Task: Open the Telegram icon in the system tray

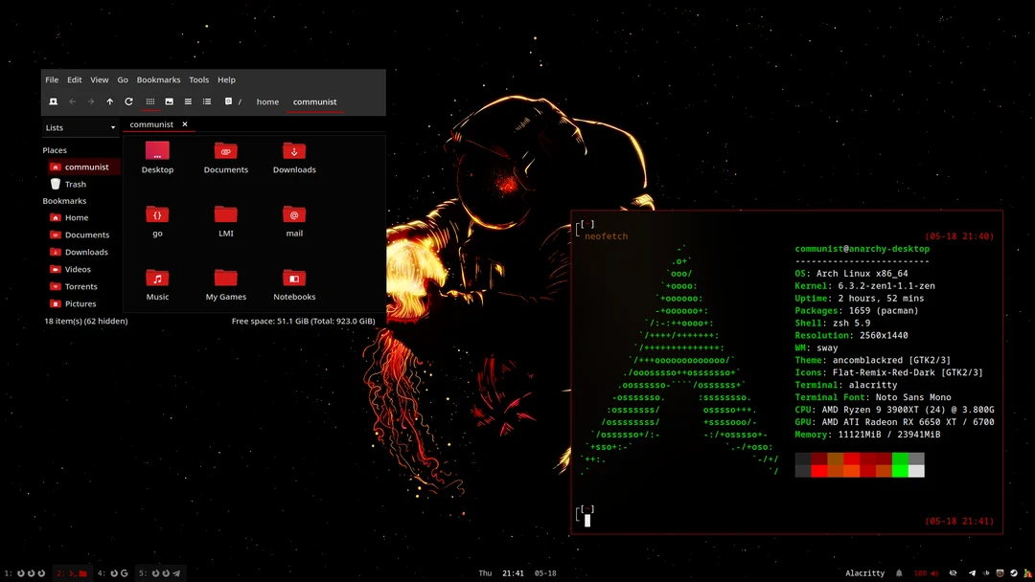Action: [x=972, y=573]
